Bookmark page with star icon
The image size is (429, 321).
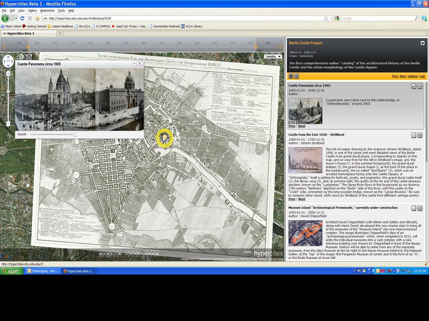(326, 18)
